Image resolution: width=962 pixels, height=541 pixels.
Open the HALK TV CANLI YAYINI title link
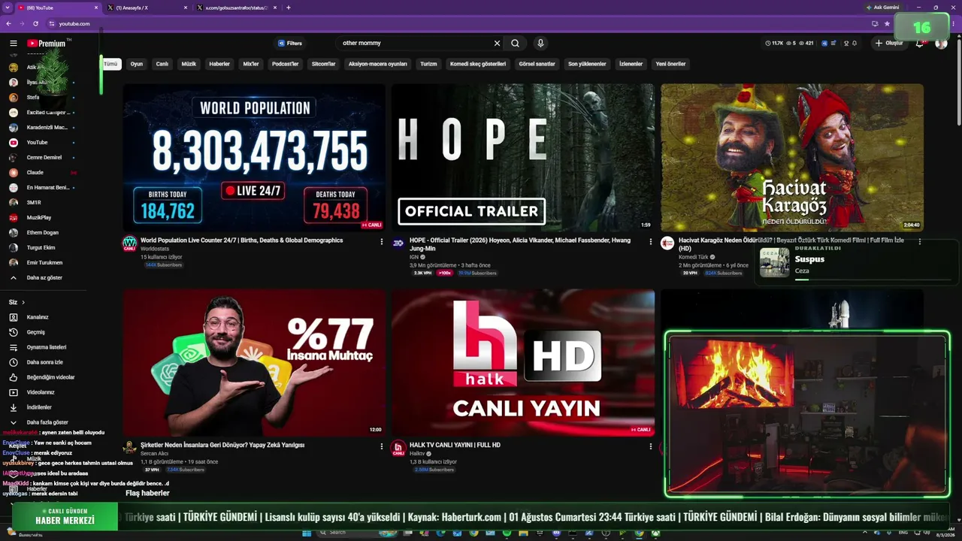[x=455, y=445]
